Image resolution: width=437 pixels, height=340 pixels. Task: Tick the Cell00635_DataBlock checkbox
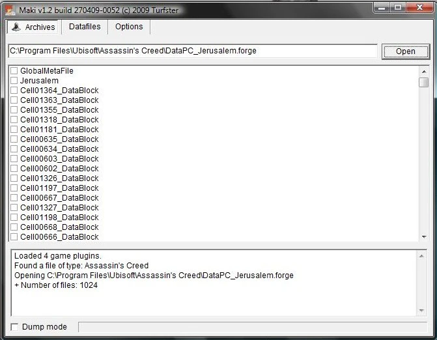pos(14,139)
